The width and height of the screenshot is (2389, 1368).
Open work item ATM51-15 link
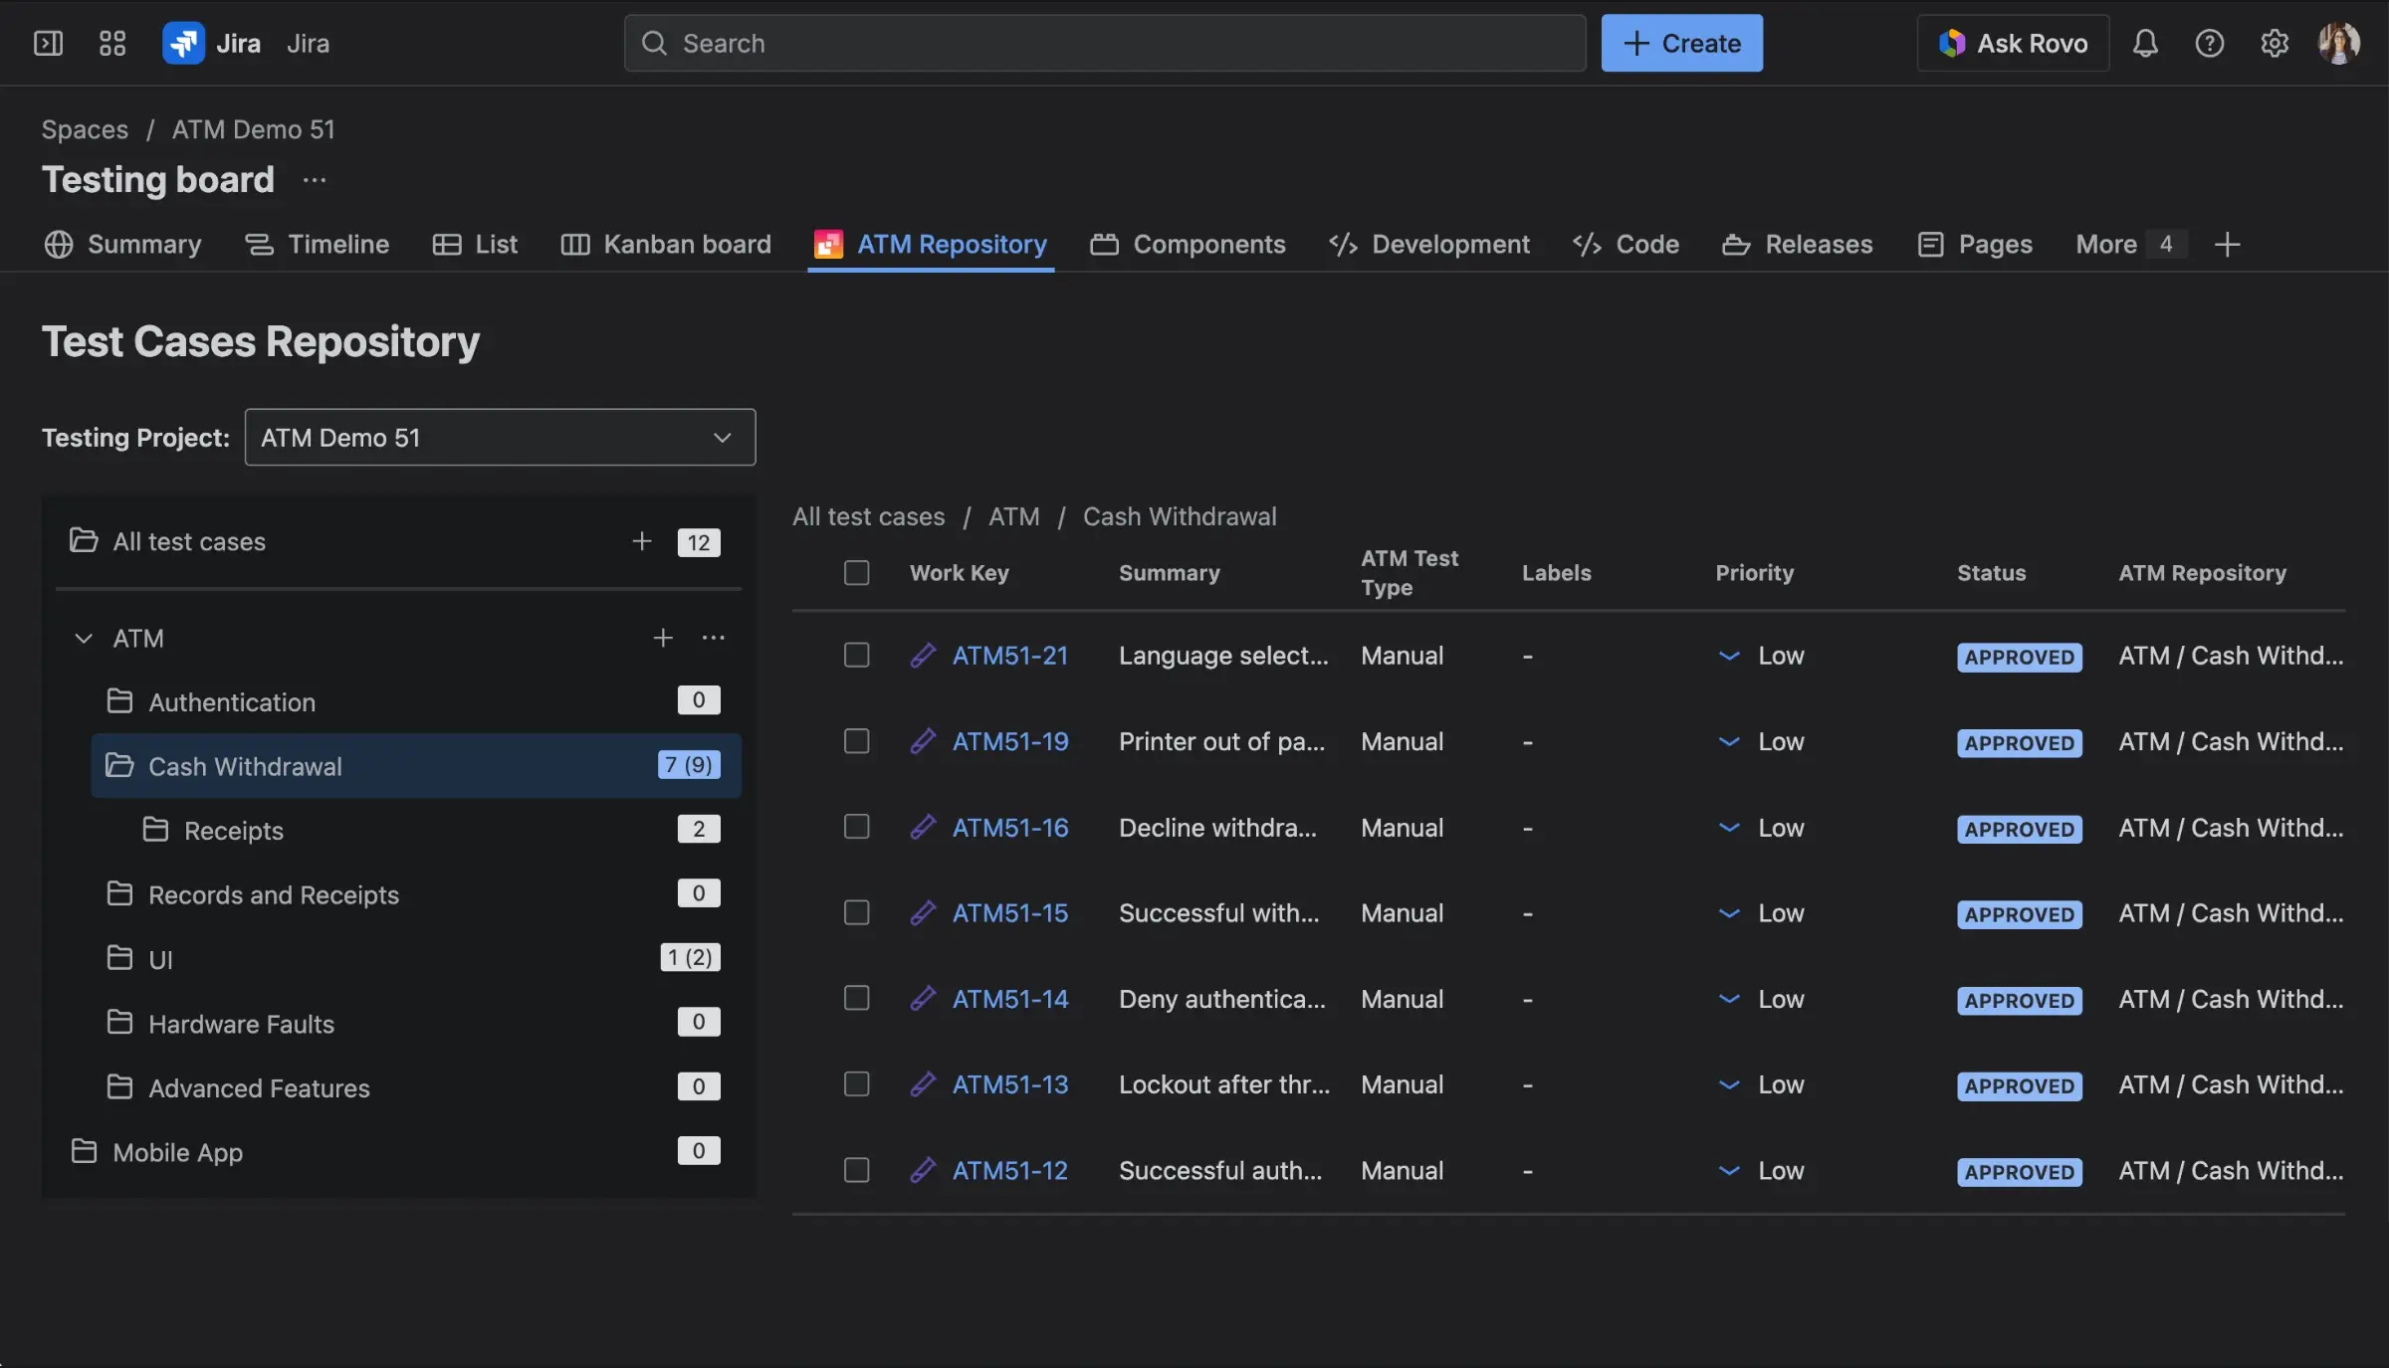[x=1011, y=912]
